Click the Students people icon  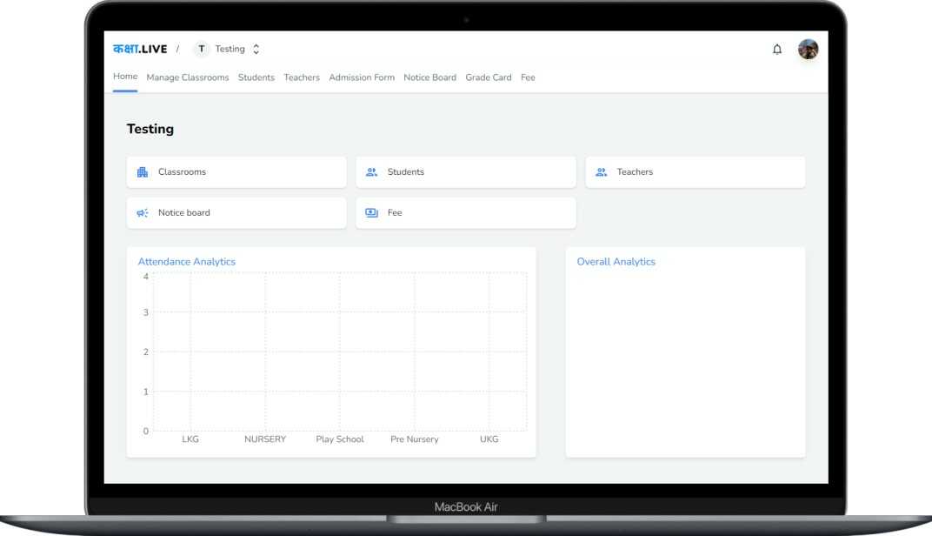point(372,171)
